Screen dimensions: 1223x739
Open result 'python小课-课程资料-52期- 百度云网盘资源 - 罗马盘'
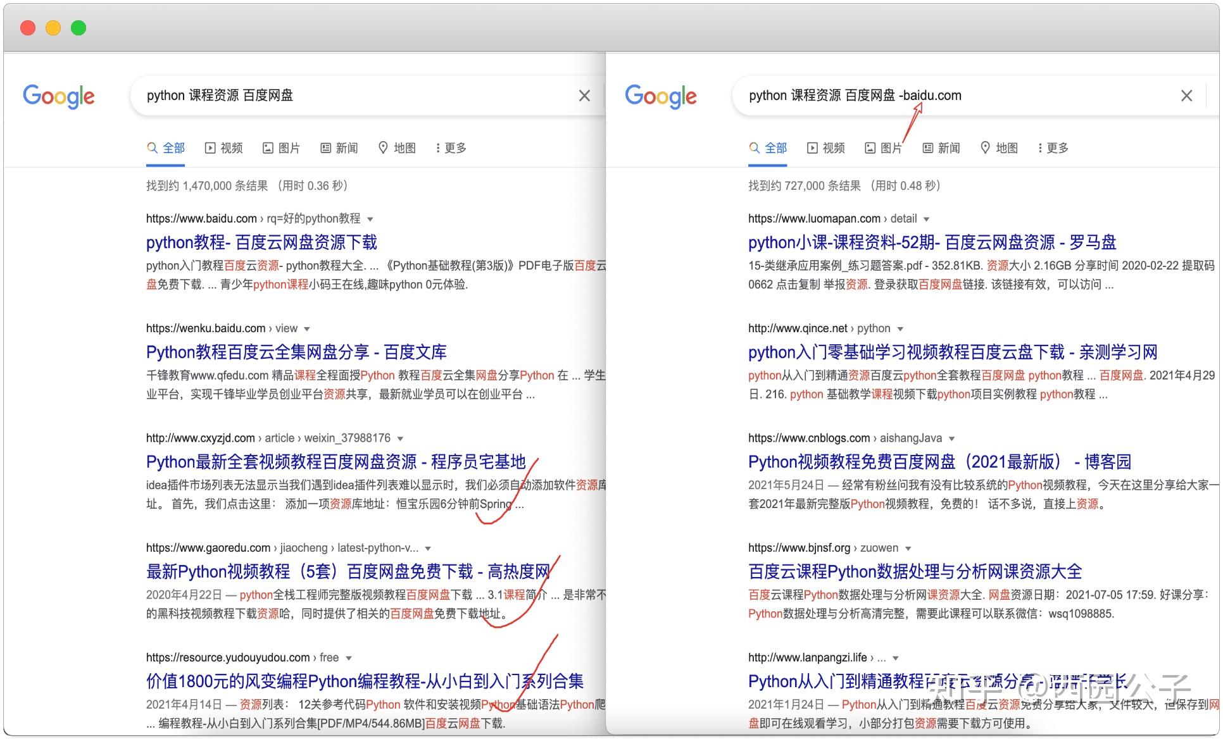point(932,242)
